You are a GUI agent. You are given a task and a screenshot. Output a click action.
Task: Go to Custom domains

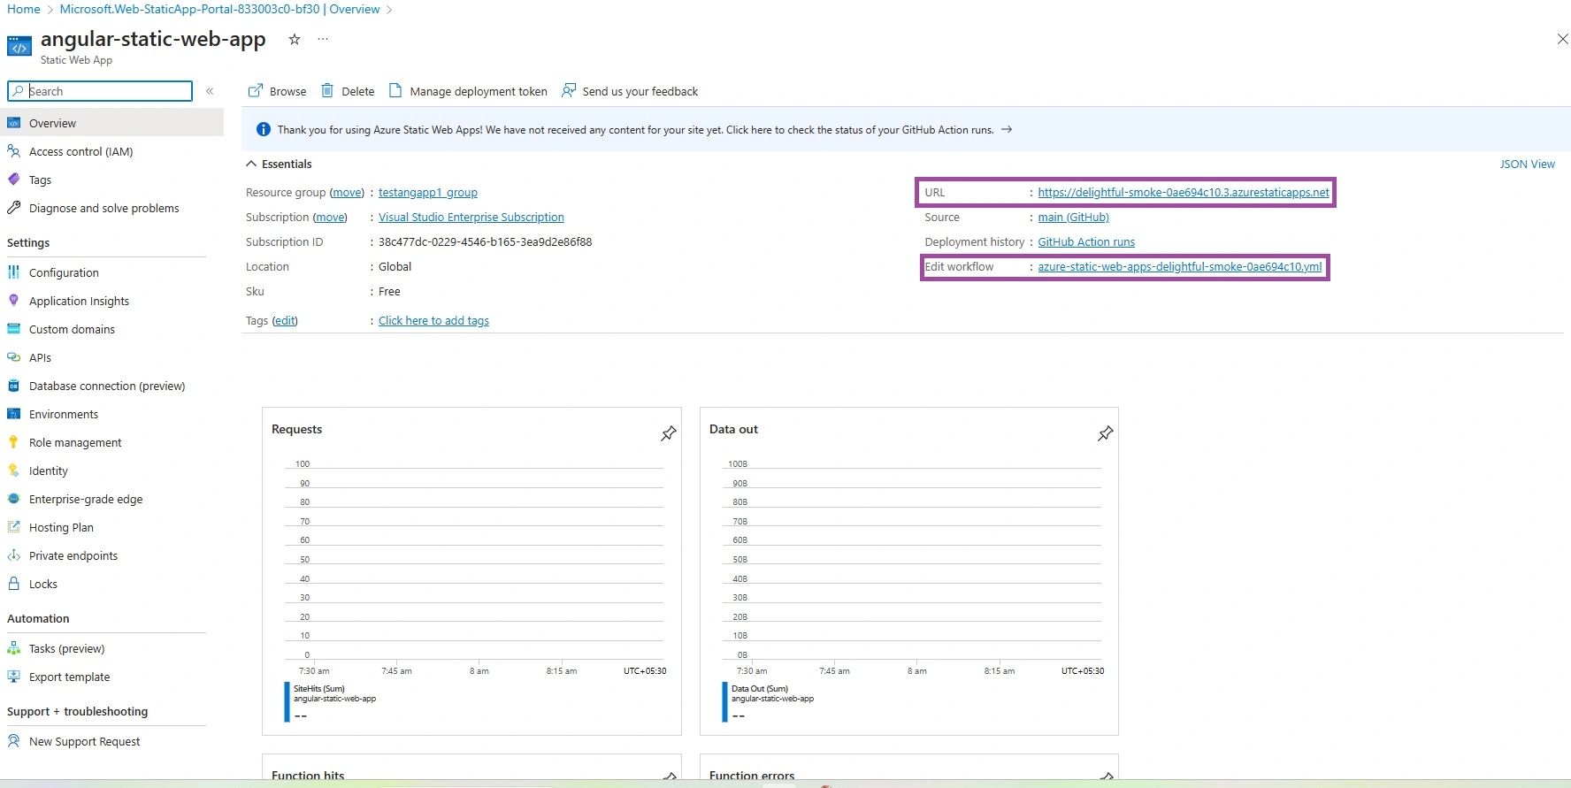(x=72, y=329)
